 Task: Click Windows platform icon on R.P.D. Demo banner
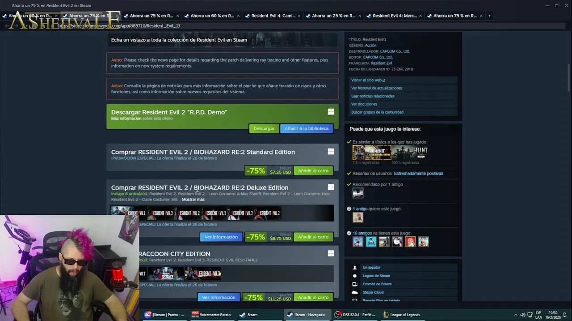(331, 112)
